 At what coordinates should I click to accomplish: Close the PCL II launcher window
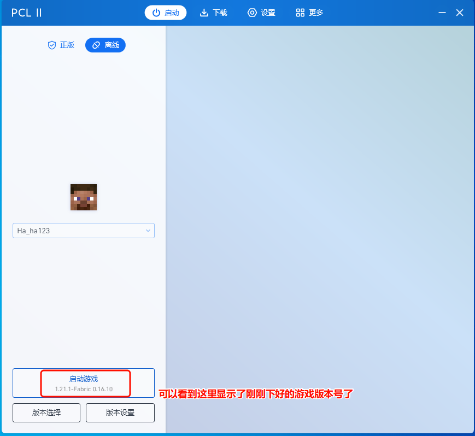click(460, 13)
